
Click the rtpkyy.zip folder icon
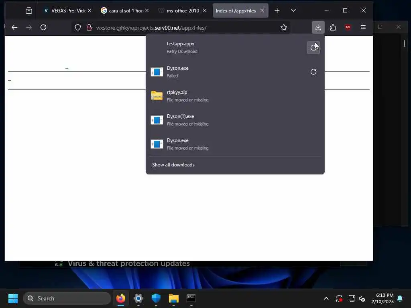157,96
